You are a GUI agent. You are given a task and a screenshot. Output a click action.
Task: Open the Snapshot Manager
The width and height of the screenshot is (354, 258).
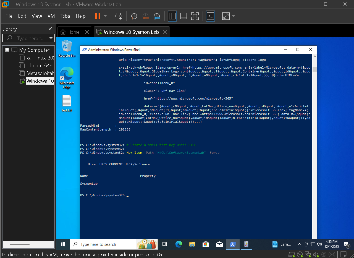coord(157,16)
